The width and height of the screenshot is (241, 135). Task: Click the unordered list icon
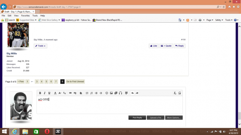point(87,93)
